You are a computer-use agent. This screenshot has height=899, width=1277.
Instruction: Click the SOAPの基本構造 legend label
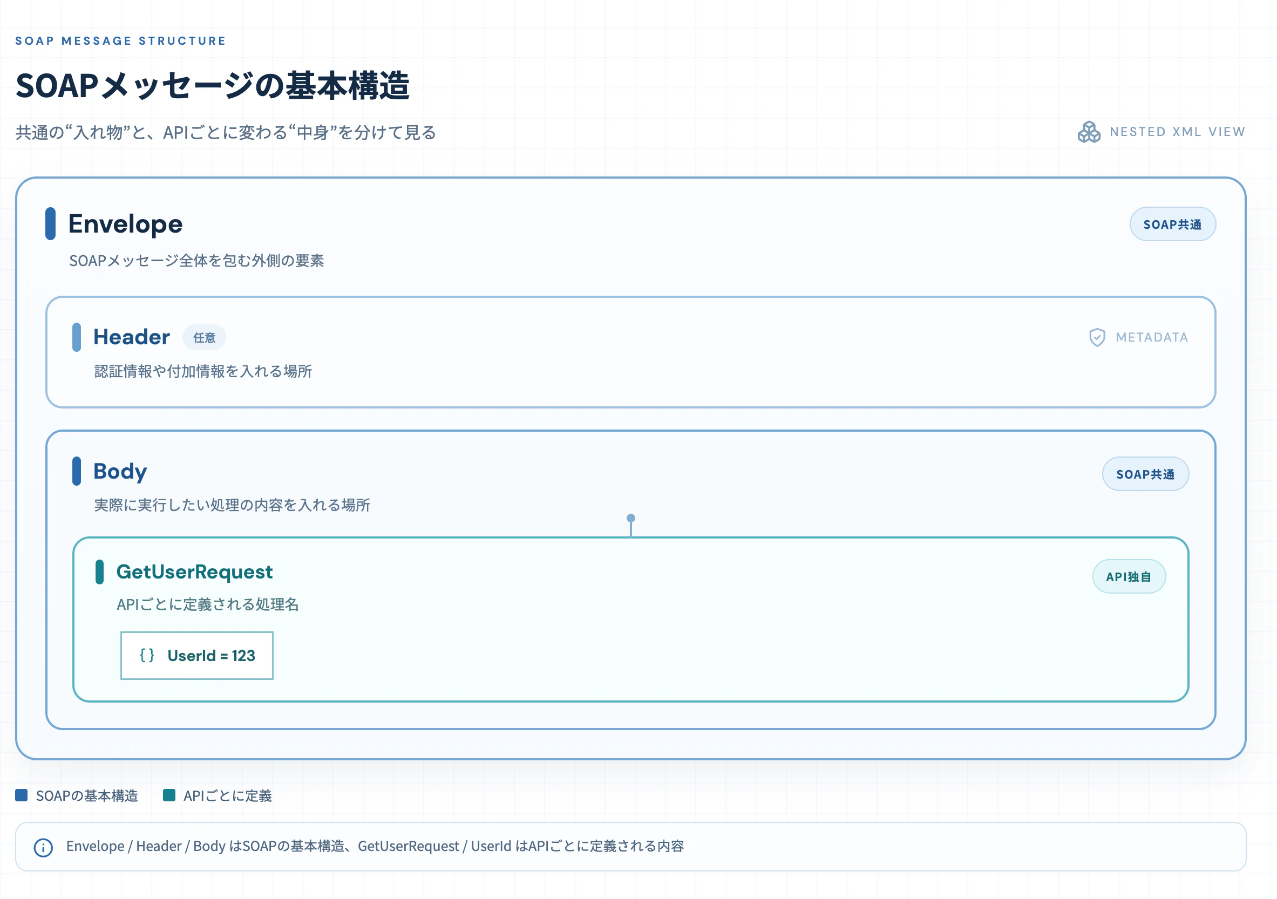(87, 795)
